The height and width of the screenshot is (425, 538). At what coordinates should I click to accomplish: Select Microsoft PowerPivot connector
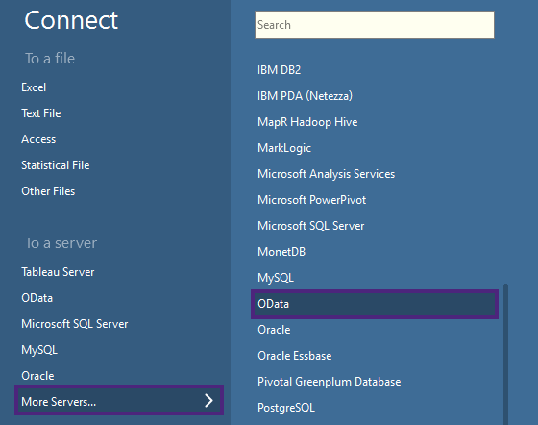[x=311, y=200]
